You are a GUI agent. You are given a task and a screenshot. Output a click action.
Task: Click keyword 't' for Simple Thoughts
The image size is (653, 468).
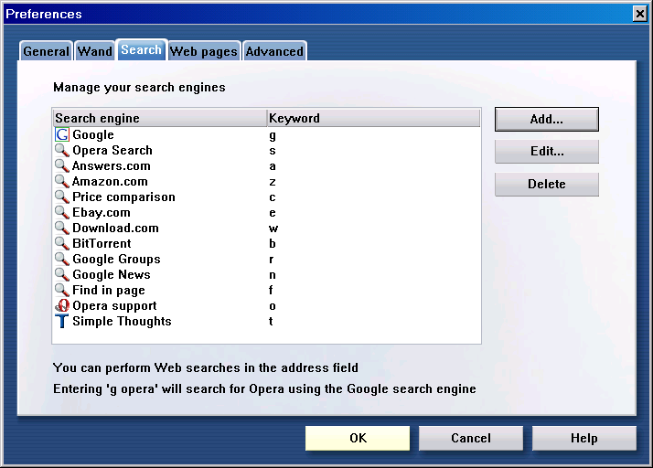point(271,321)
